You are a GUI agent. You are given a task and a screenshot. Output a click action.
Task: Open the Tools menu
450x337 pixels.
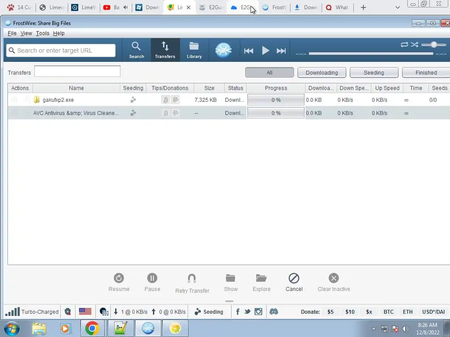click(43, 33)
